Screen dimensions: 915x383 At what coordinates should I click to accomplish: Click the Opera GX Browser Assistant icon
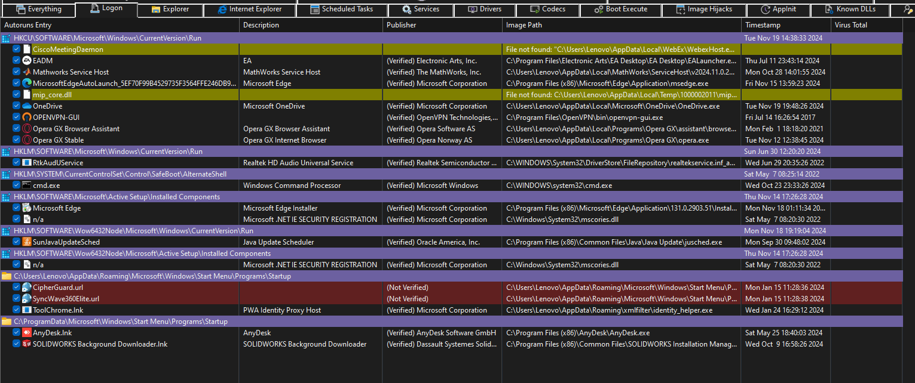pyautogui.click(x=27, y=129)
